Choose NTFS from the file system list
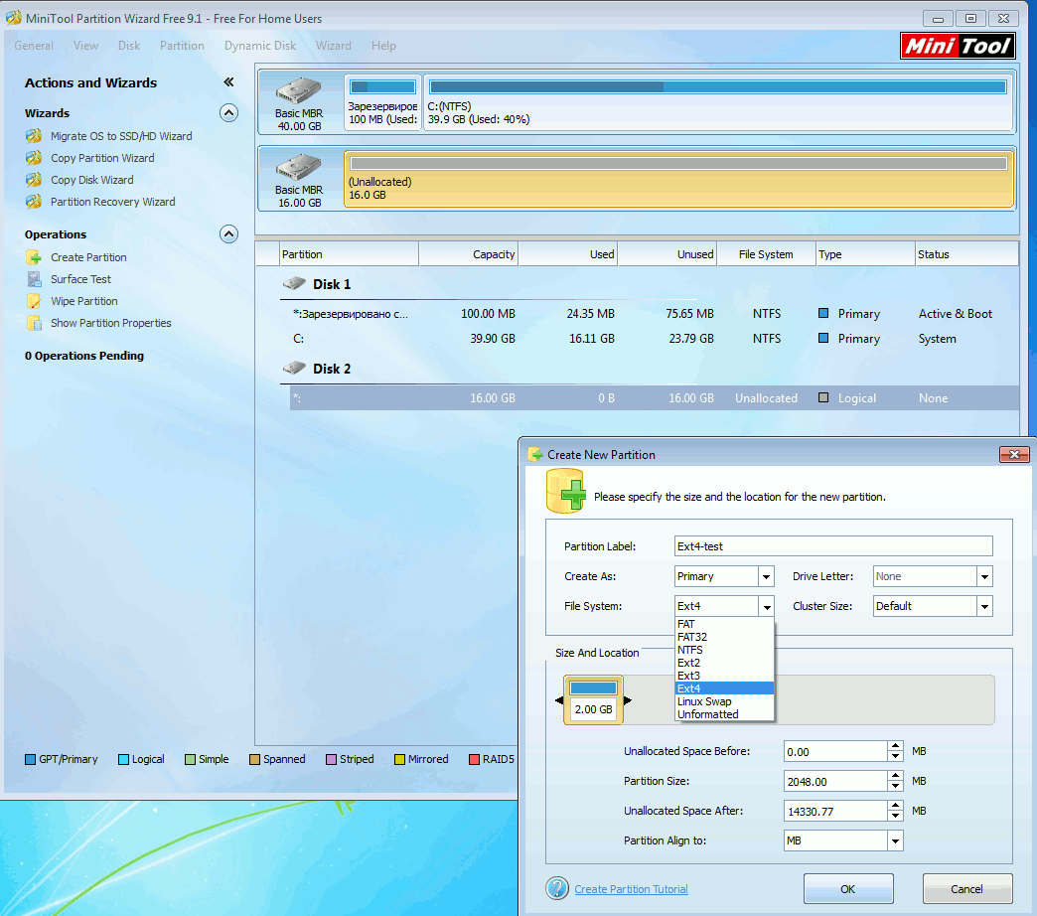The image size is (1037, 916). coord(690,650)
